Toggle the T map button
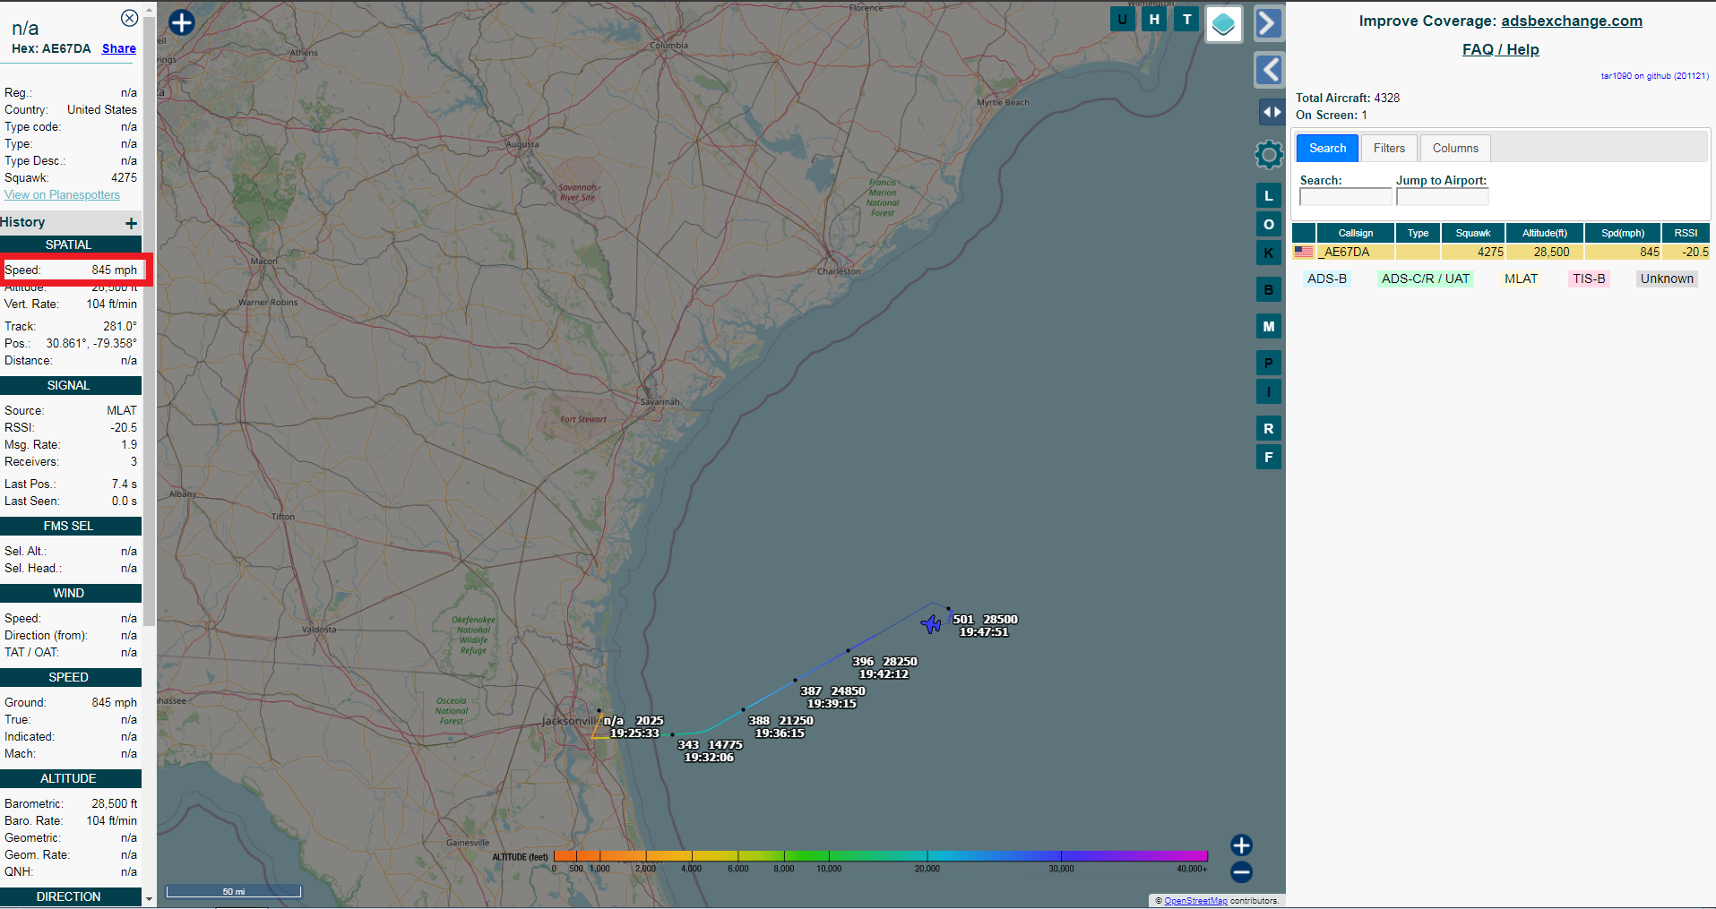The image size is (1716, 909). pyautogui.click(x=1186, y=19)
